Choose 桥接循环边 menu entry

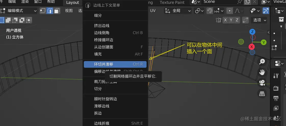[x=115, y=40]
